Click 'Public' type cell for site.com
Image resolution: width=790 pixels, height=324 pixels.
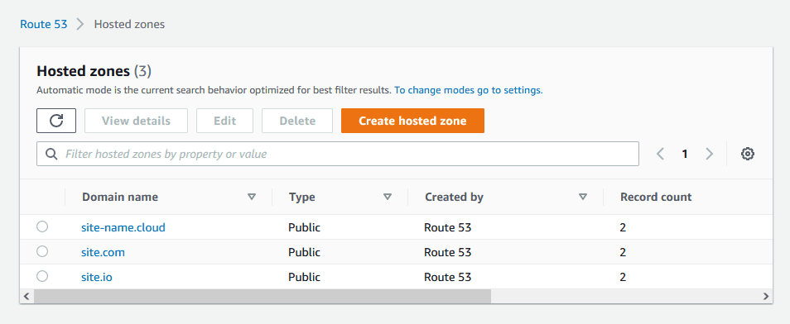304,253
